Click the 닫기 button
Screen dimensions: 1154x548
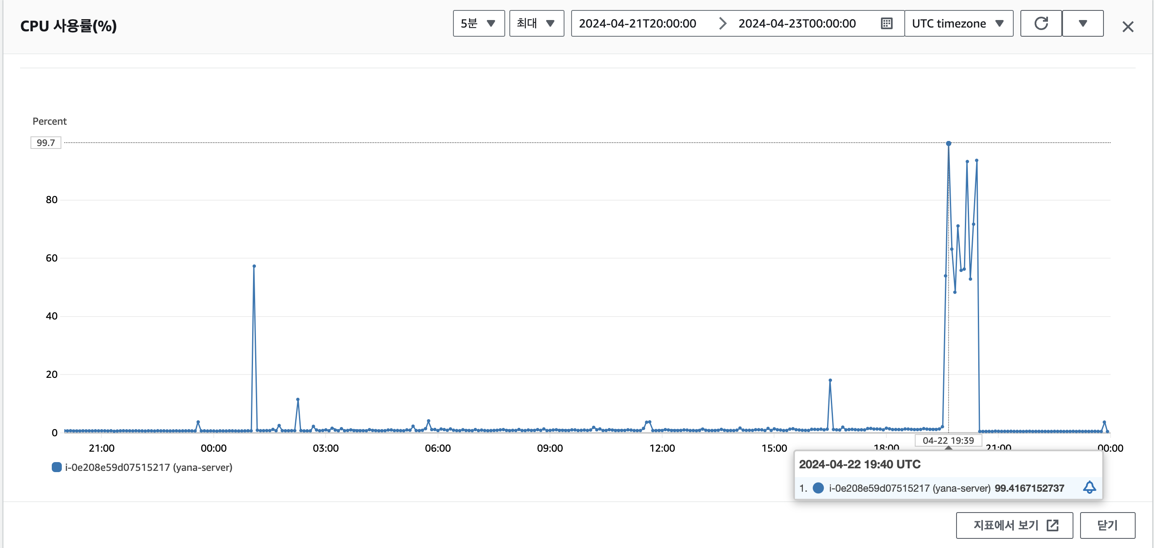coord(1107,525)
